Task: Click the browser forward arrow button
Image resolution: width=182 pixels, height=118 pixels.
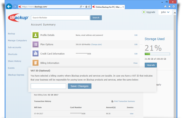Action: click(15, 7)
